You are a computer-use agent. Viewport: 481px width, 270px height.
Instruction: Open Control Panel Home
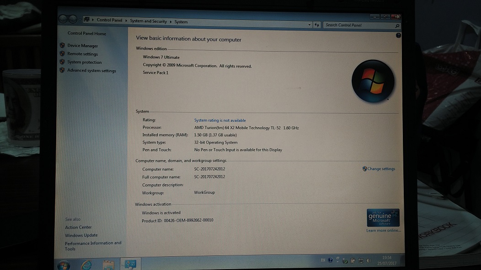click(x=87, y=33)
